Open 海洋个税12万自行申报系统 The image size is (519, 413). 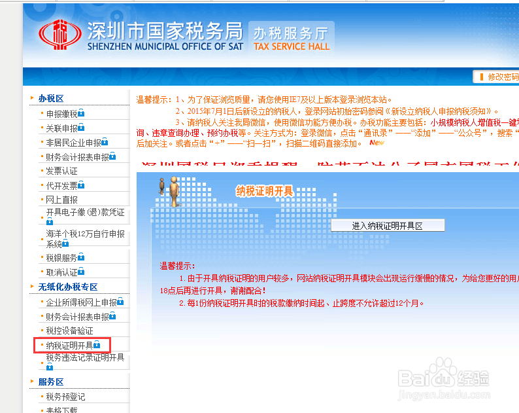coord(85,239)
